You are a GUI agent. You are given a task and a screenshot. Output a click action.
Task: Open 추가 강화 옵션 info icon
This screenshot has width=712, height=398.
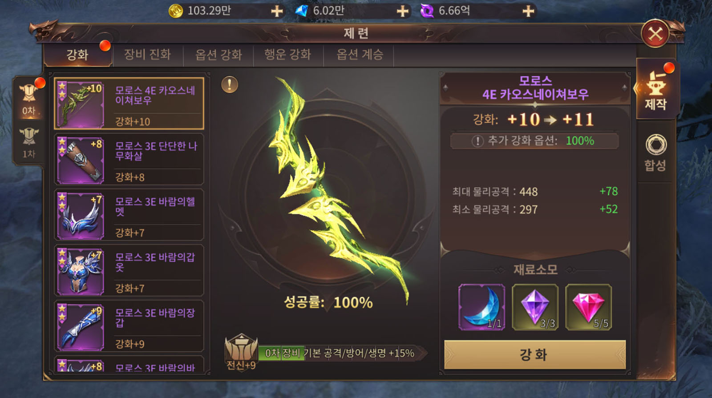tap(477, 141)
